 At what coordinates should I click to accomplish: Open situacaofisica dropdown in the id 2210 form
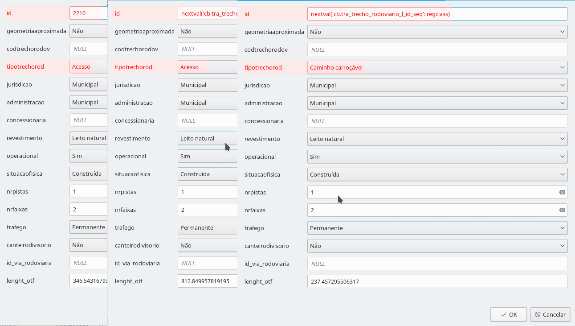click(x=89, y=173)
